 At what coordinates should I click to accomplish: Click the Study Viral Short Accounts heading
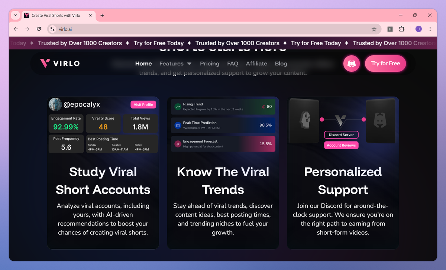(103, 181)
